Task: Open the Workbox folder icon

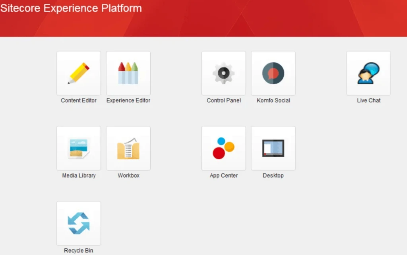Action: [x=128, y=149]
